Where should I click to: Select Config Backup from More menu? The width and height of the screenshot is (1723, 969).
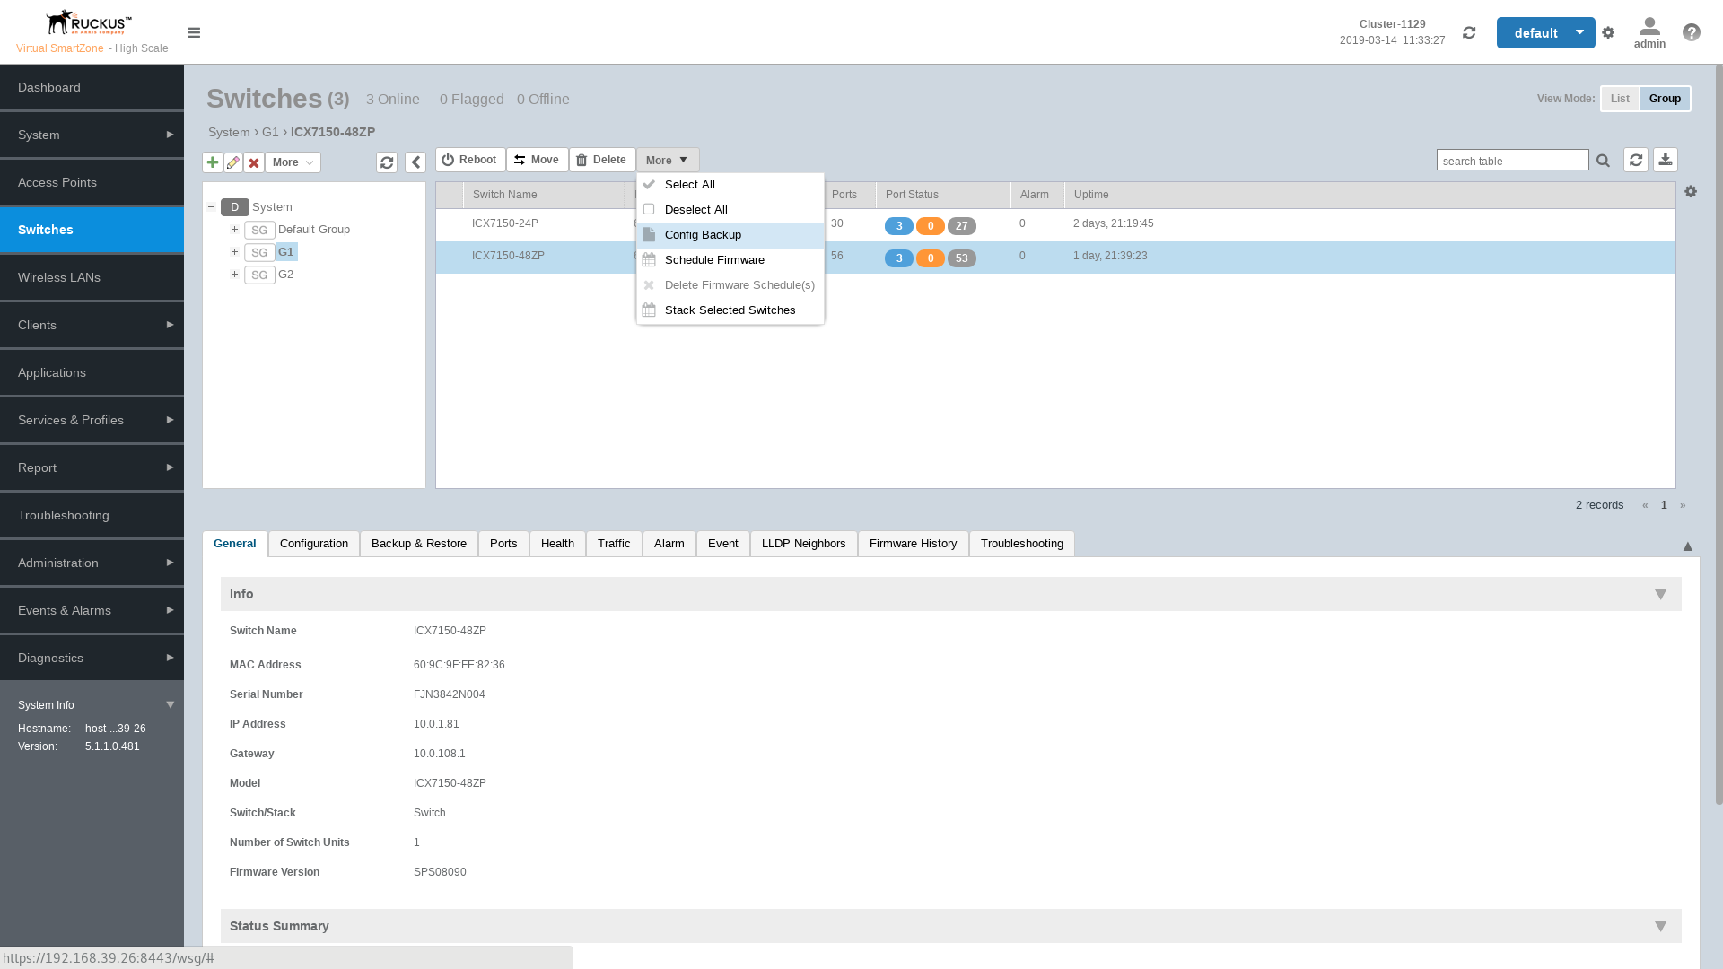[x=703, y=235]
